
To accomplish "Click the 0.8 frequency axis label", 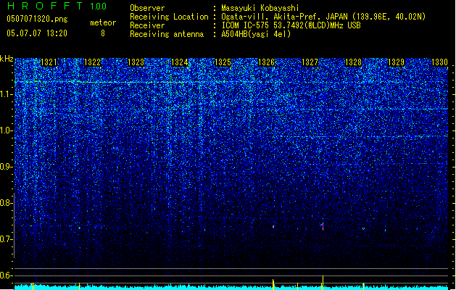I will (7, 203).
